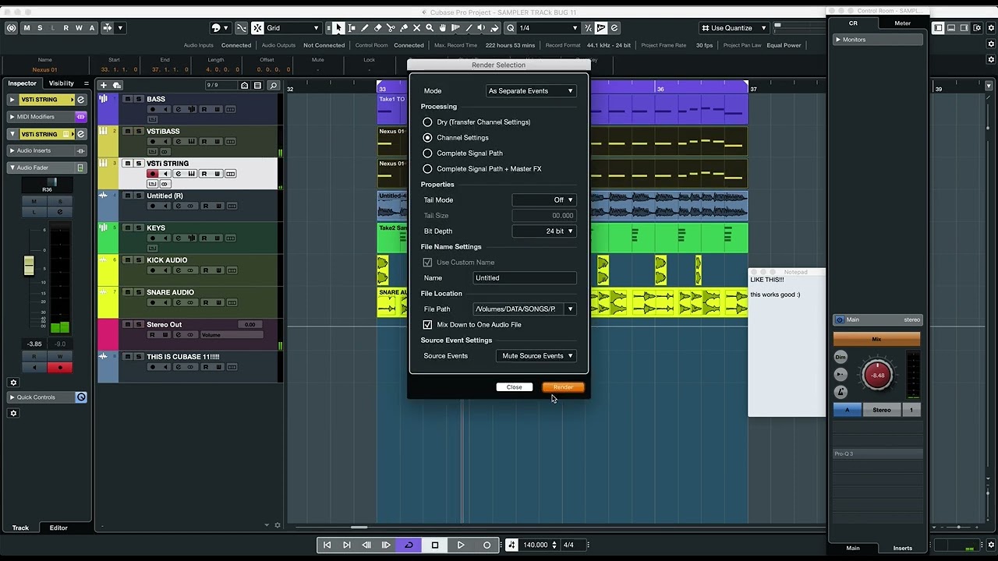Toggle the Cycle loop button
The image size is (998, 561).
click(409, 545)
